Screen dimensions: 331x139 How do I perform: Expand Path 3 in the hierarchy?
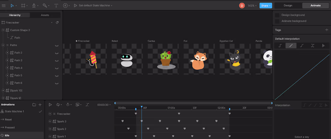click(8, 60)
